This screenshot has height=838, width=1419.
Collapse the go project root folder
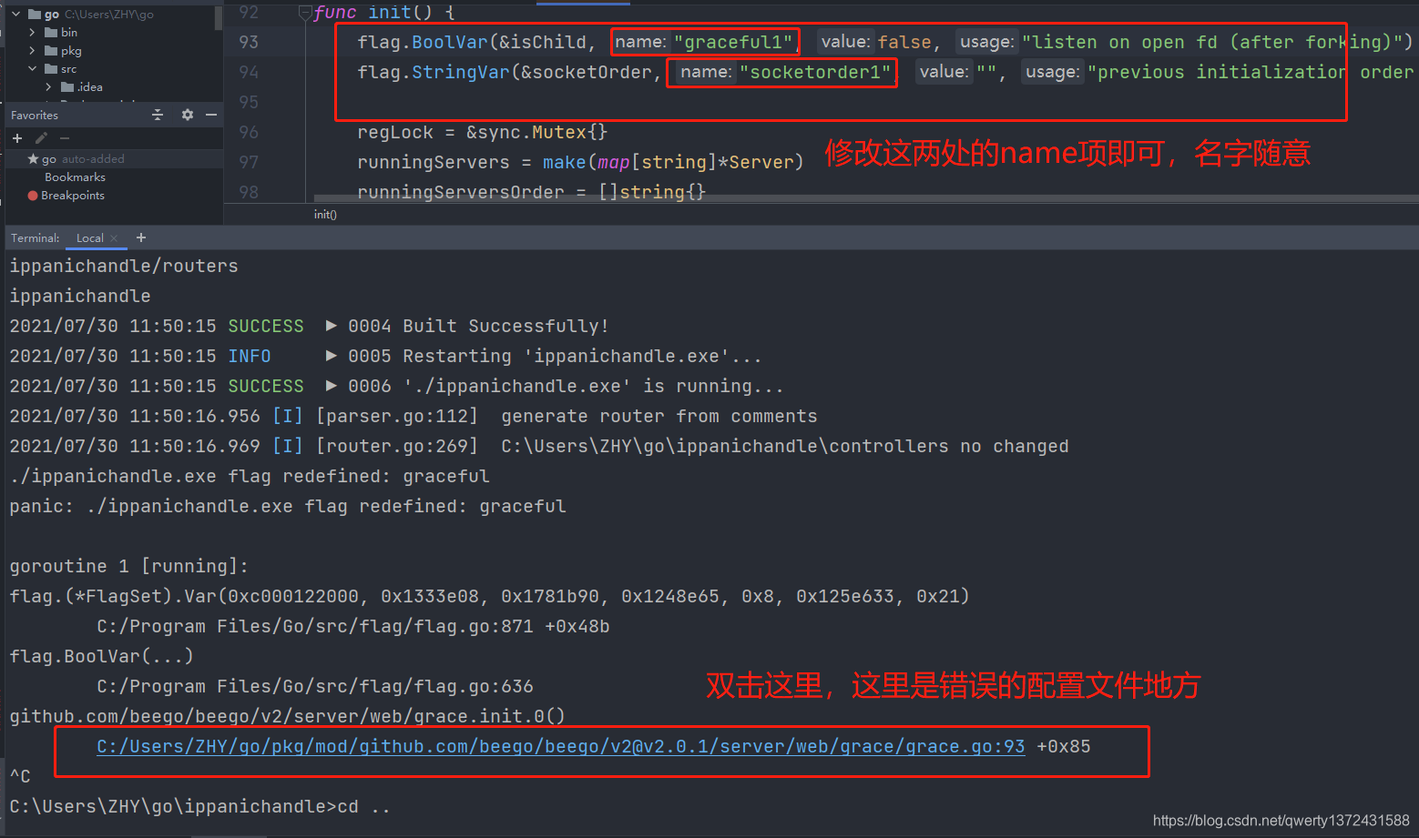coord(15,14)
